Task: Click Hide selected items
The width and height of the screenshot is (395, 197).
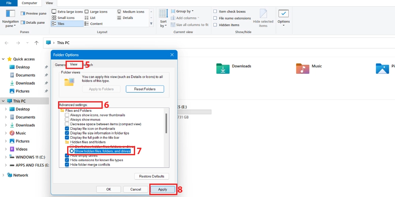Action: tap(263, 19)
